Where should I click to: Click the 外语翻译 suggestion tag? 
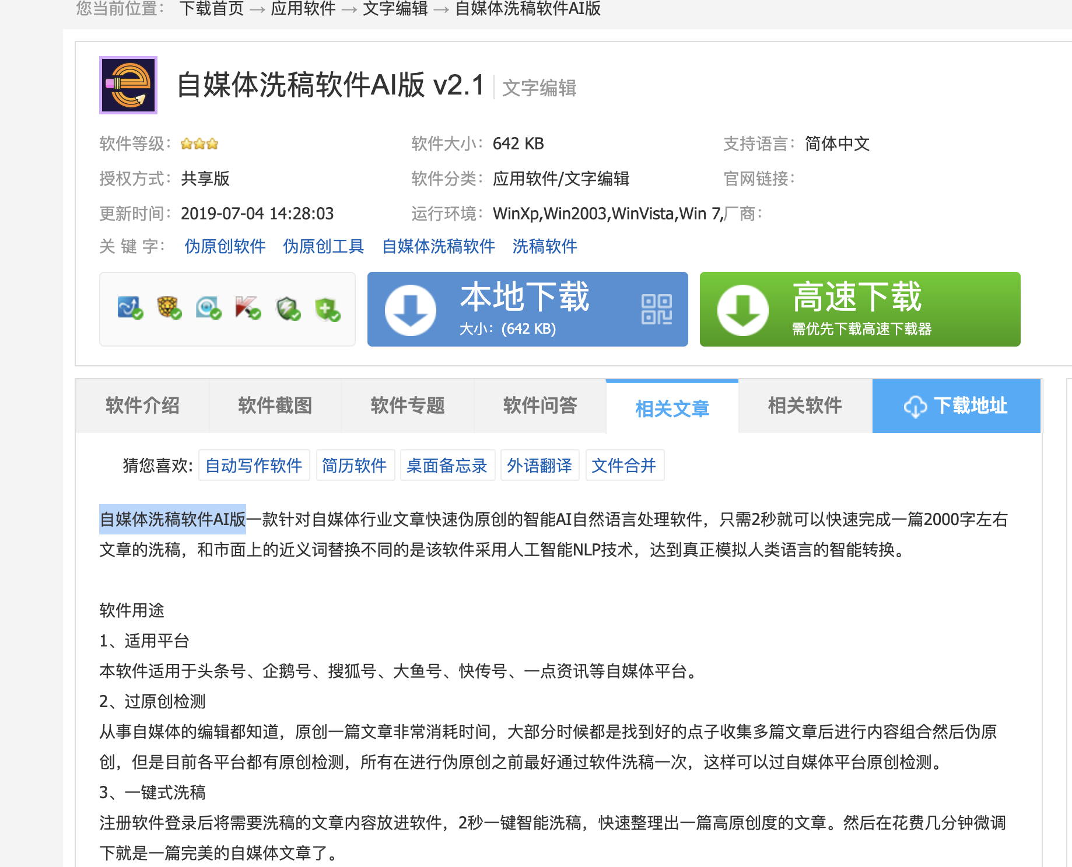[x=539, y=465]
